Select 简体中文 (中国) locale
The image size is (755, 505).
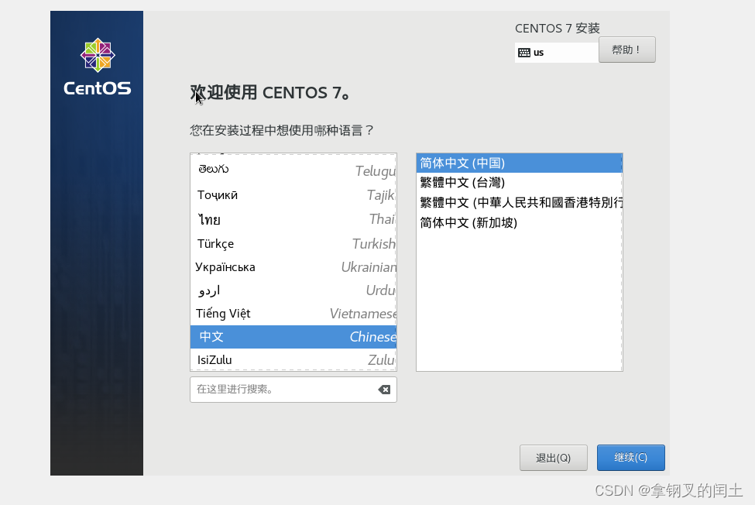tap(519, 163)
